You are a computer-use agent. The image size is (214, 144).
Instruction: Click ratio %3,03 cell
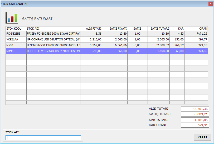pyautogui.click(x=196, y=45)
